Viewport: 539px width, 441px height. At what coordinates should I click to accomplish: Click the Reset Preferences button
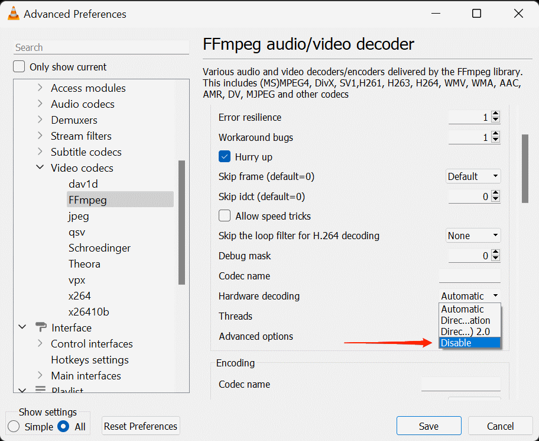141,426
